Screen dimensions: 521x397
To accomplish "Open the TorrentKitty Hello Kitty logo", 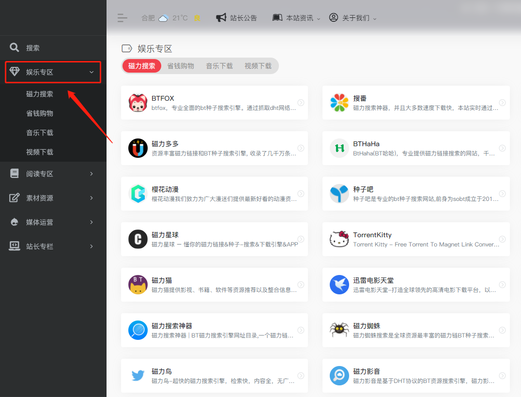I will (339, 239).
